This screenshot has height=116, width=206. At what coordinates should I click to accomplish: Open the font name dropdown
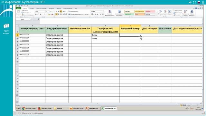[45, 12]
